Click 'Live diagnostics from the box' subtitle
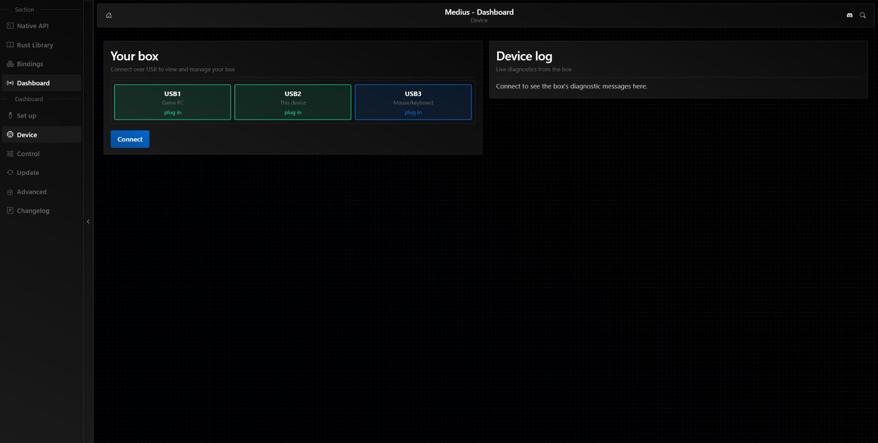 [x=534, y=69]
